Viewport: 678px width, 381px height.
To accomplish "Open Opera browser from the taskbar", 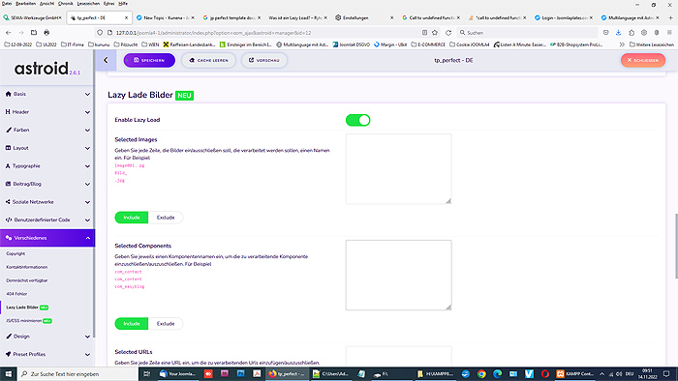I will pyautogui.click(x=544, y=373).
